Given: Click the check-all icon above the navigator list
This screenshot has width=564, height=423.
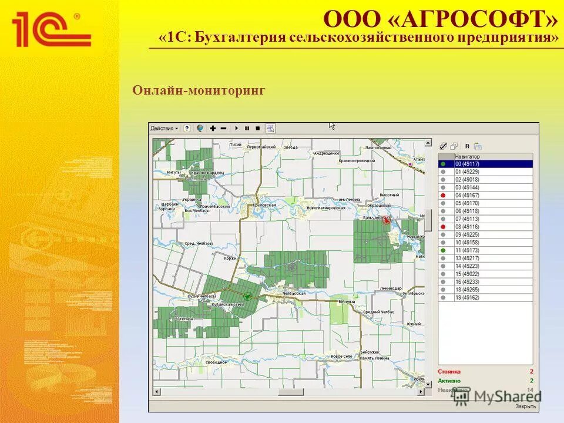Looking at the screenshot, I should 443,146.
